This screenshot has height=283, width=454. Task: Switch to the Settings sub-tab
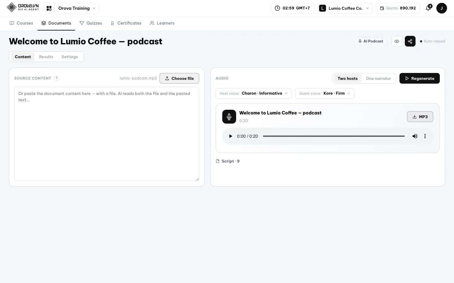(x=70, y=57)
